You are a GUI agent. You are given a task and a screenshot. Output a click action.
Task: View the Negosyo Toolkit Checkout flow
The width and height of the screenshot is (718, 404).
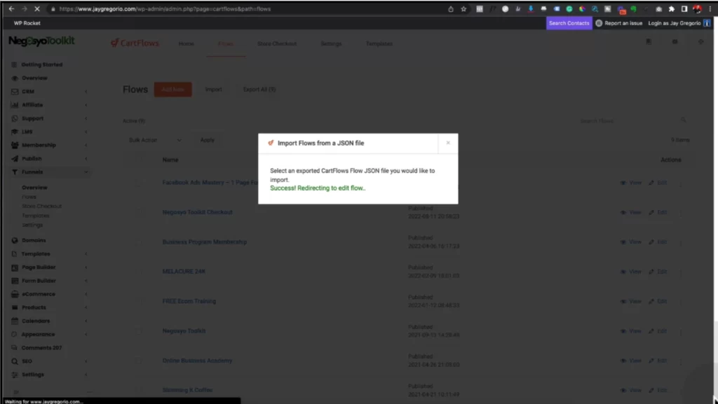point(631,212)
